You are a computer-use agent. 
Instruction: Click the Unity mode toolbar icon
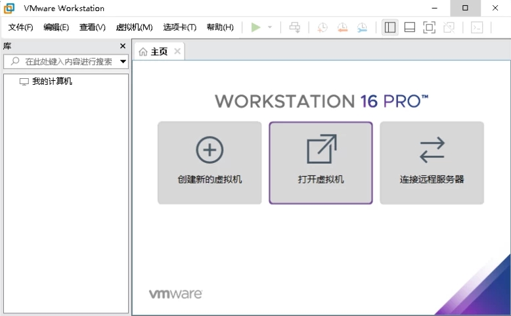[449, 28]
